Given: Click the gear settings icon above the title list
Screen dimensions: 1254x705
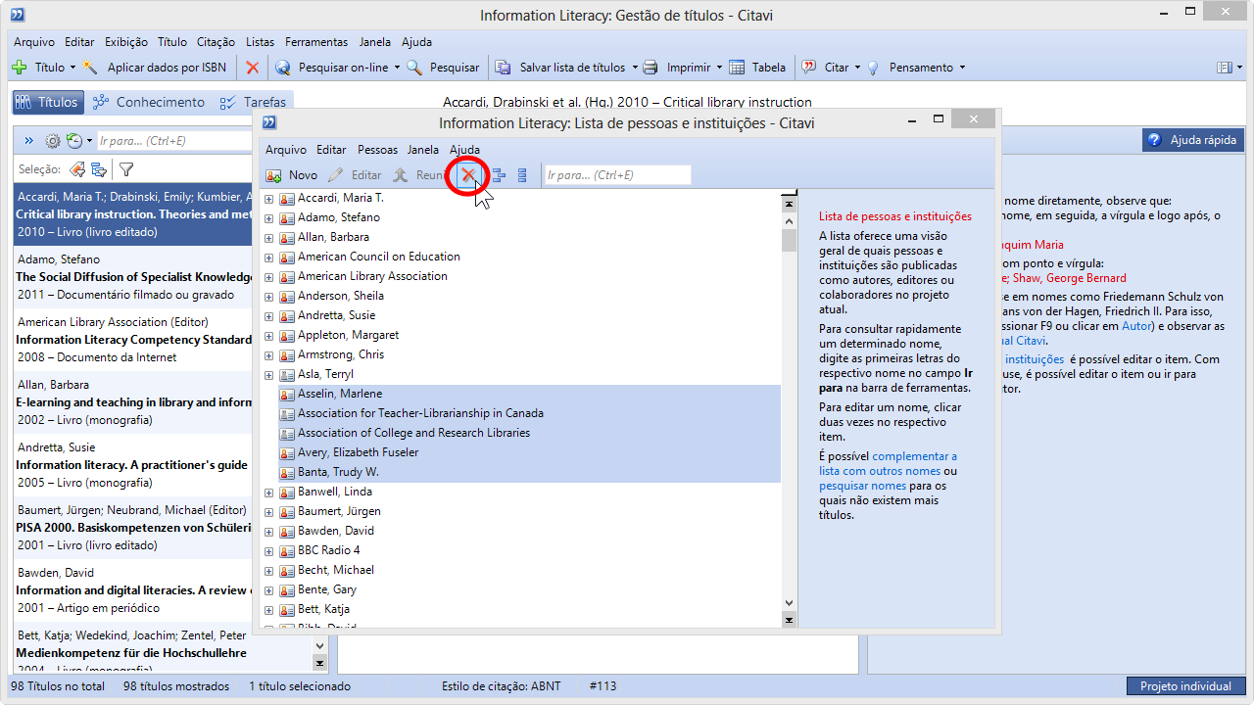Looking at the screenshot, I should pyautogui.click(x=53, y=141).
